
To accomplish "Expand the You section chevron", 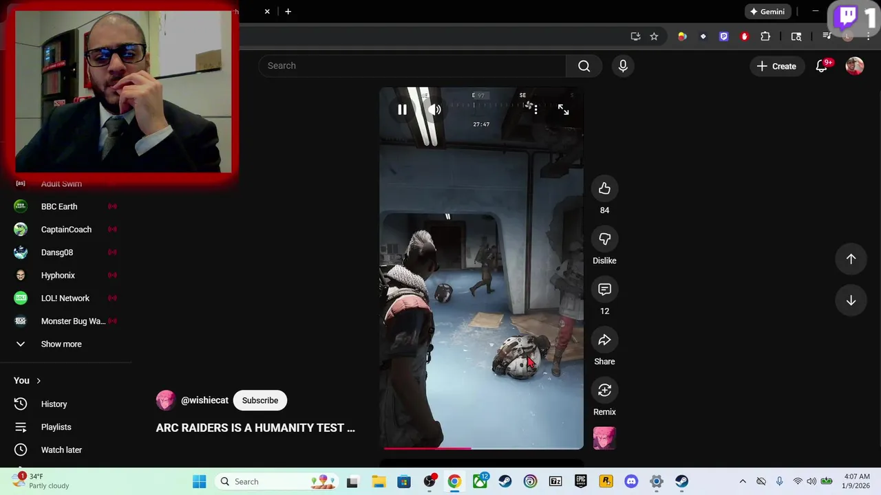I will (39, 381).
